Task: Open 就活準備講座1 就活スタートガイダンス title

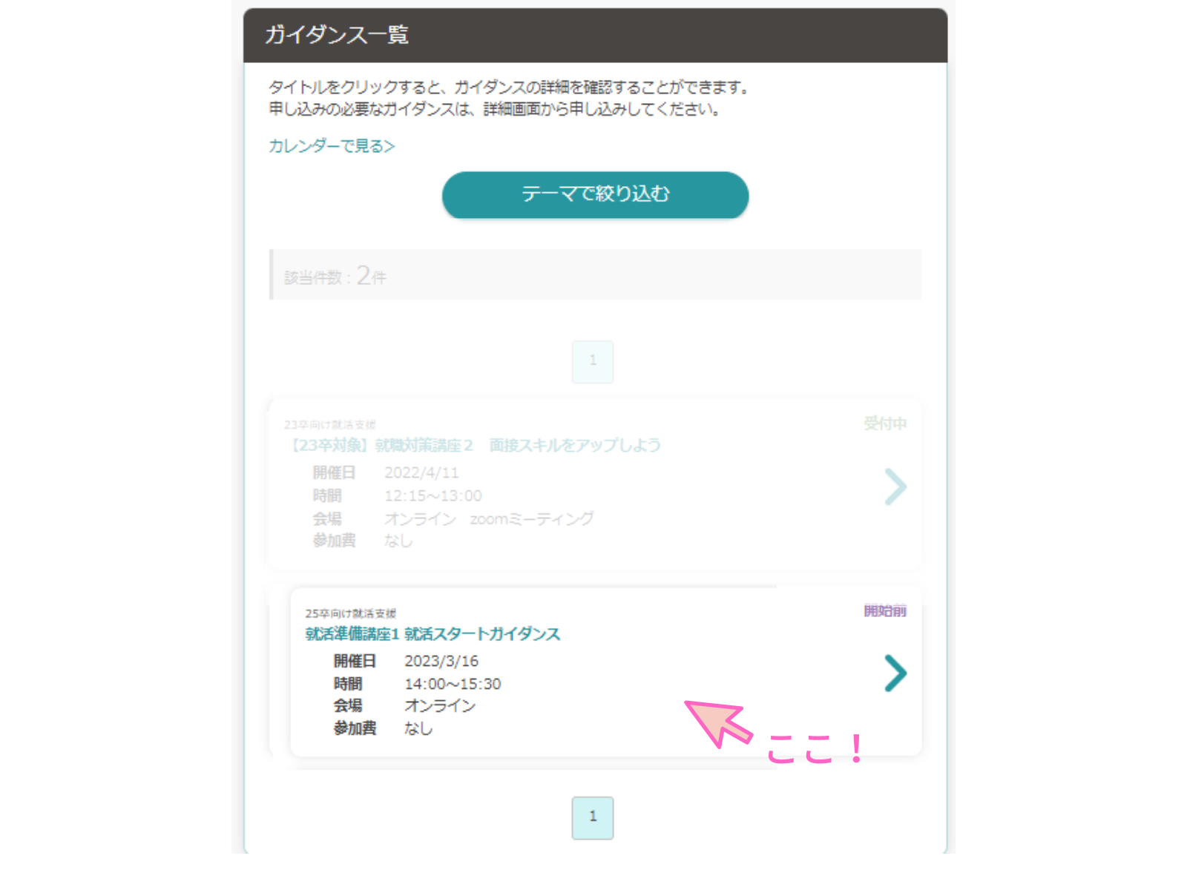Action: [433, 634]
